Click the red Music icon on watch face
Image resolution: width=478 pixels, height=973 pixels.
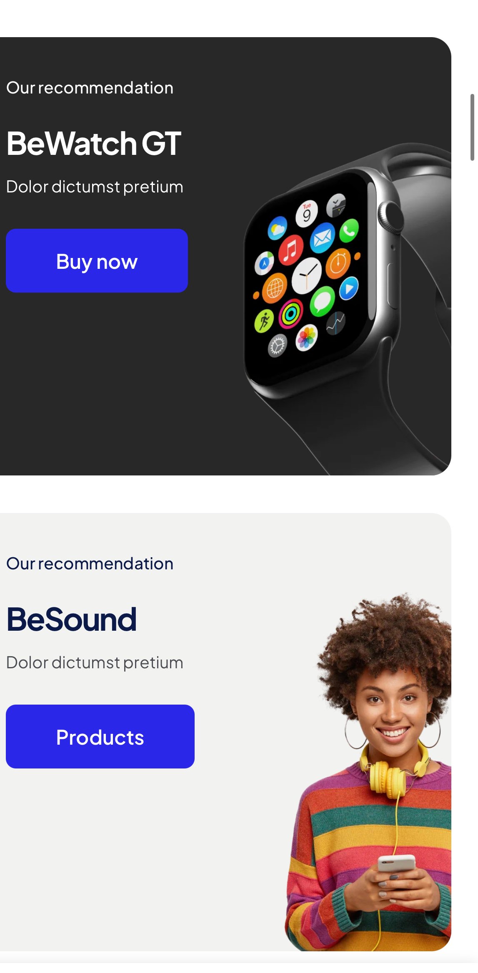coord(291,249)
